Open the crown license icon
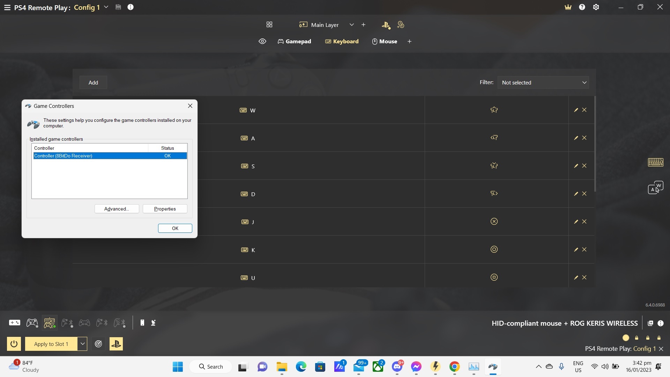 568,7
